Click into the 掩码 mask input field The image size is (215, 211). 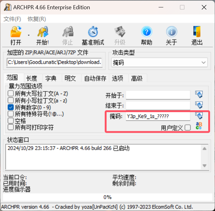click(x=158, y=116)
